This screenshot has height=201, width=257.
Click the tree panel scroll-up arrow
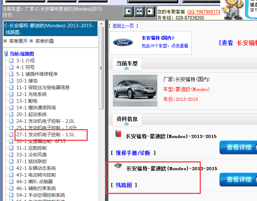tap(101, 24)
